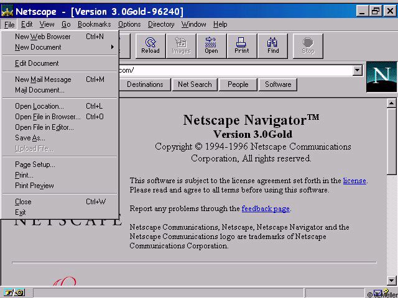Open the Go menu
Screen dimensions: 398x298
(66, 24)
